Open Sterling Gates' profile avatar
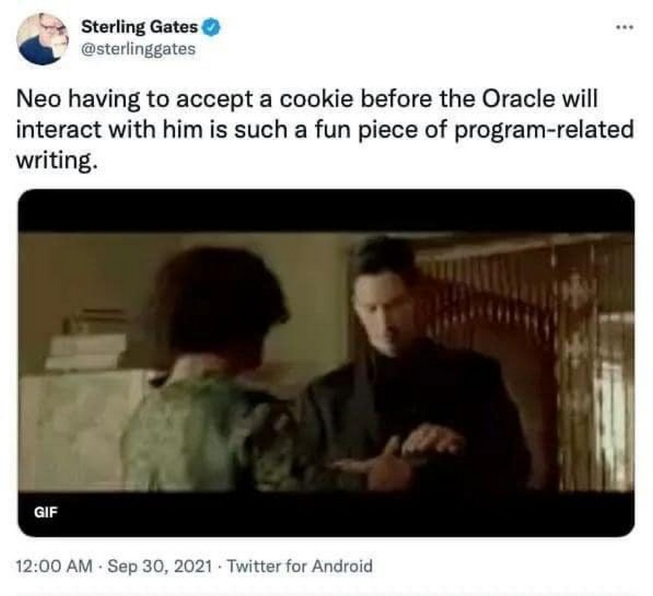 [x=42, y=39]
